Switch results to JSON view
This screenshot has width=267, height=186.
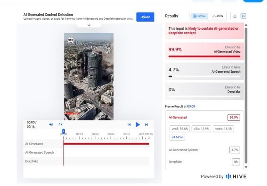[217, 16]
